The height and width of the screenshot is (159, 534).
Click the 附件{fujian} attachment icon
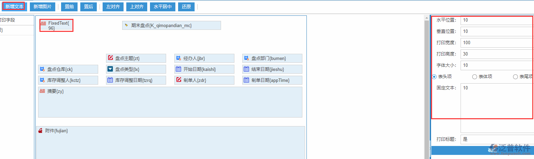click(x=40, y=131)
